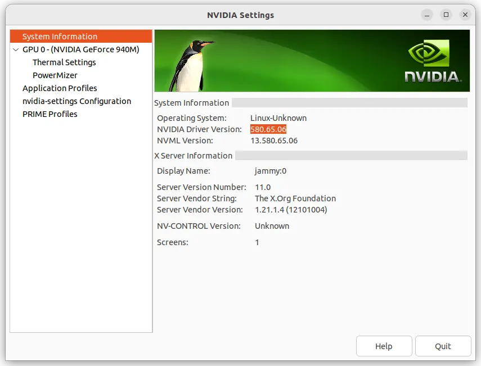The image size is (481, 366).
Task: Maximize the NVIDIA Settings window
Action: 446,15
